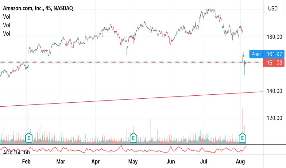
Task: Click the blue 161.97 post-market price
Action: pos(274,54)
